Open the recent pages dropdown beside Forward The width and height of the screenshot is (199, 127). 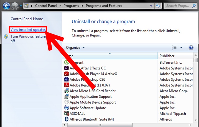[x=21, y=6]
